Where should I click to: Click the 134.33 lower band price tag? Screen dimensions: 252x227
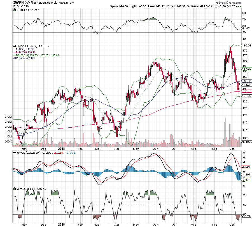(x=247, y=96)
